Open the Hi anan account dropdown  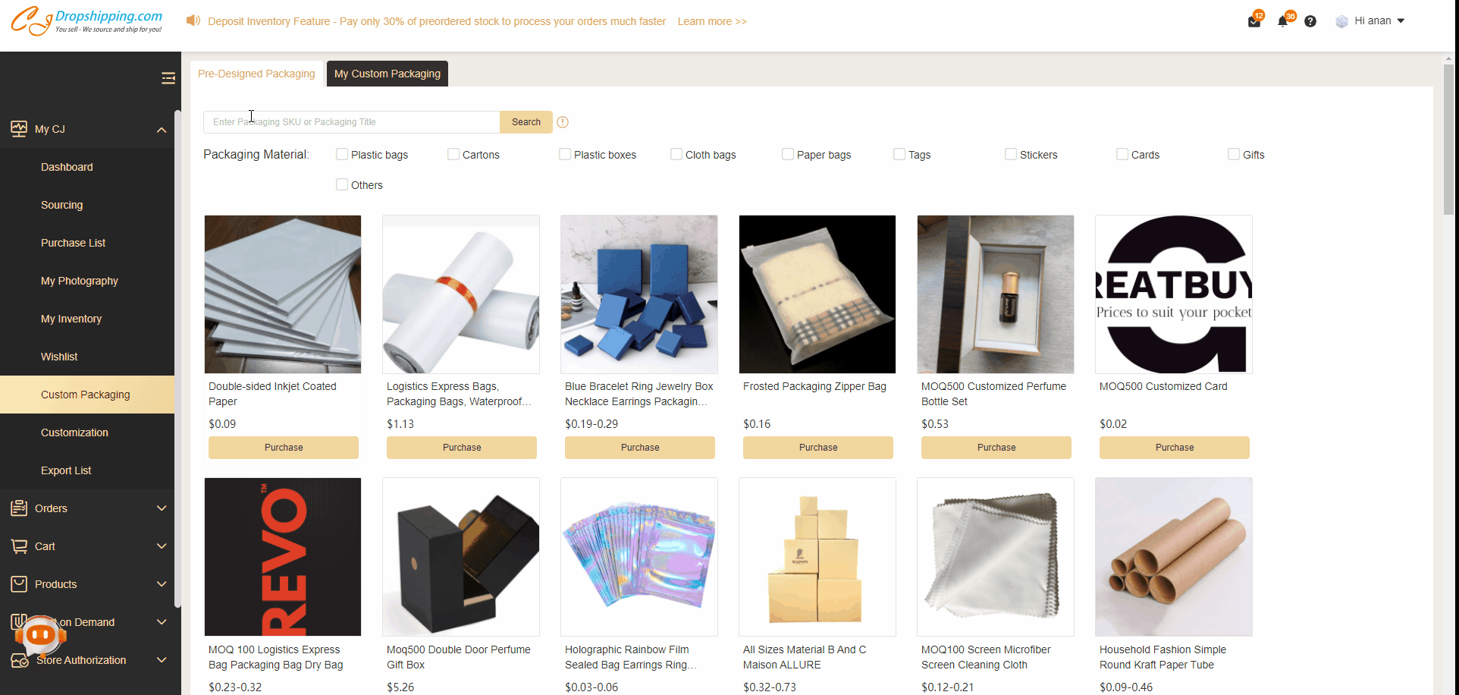tap(1370, 21)
